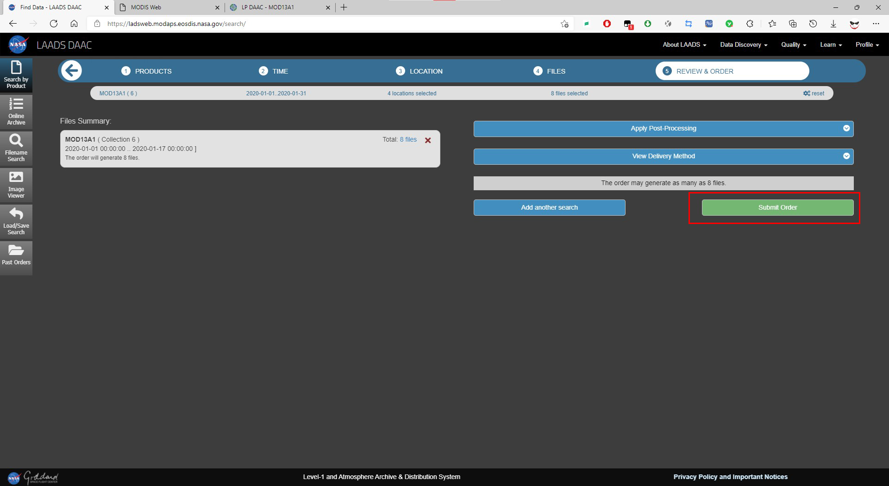Click the back arrow circle in wizard bar
The height and width of the screenshot is (486, 889).
click(x=71, y=71)
